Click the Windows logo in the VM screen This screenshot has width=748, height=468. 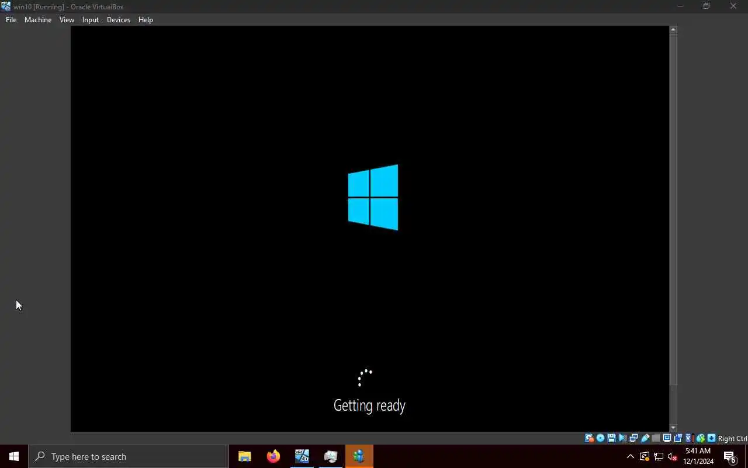(x=373, y=197)
